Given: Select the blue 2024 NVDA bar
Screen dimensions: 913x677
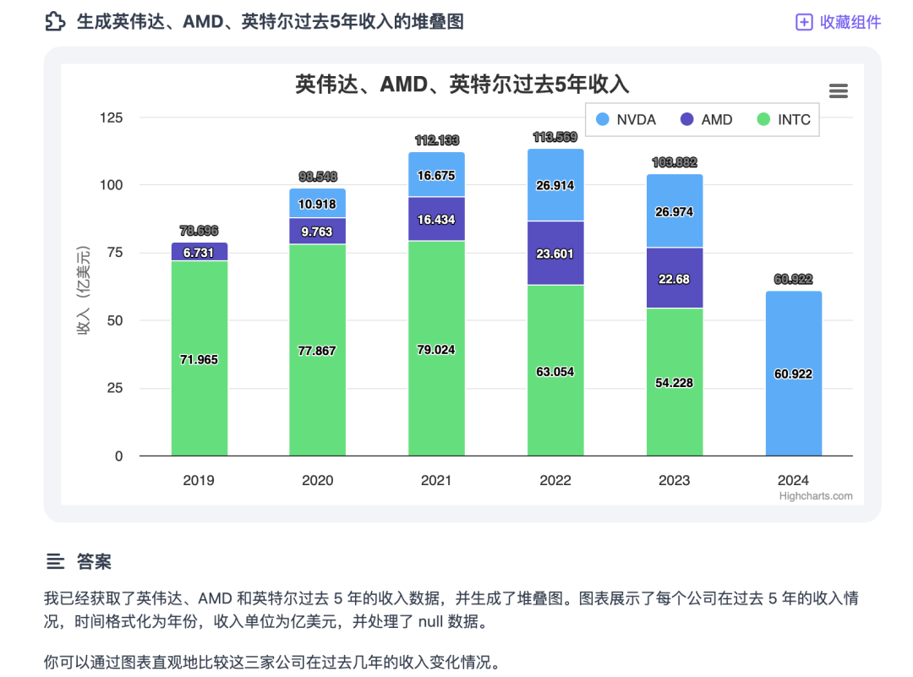Looking at the screenshot, I should [x=794, y=373].
